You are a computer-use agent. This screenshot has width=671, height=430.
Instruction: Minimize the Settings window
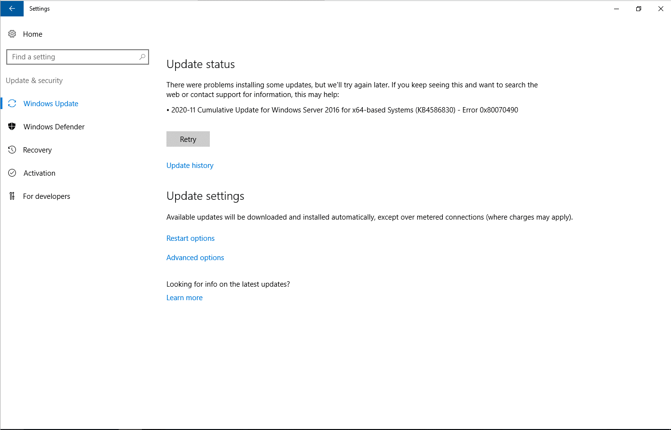coord(616,9)
